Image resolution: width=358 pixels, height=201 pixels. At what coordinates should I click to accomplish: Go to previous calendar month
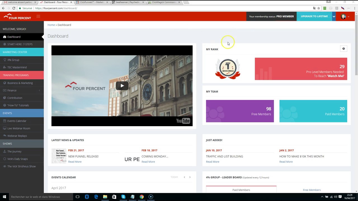coord(184,177)
